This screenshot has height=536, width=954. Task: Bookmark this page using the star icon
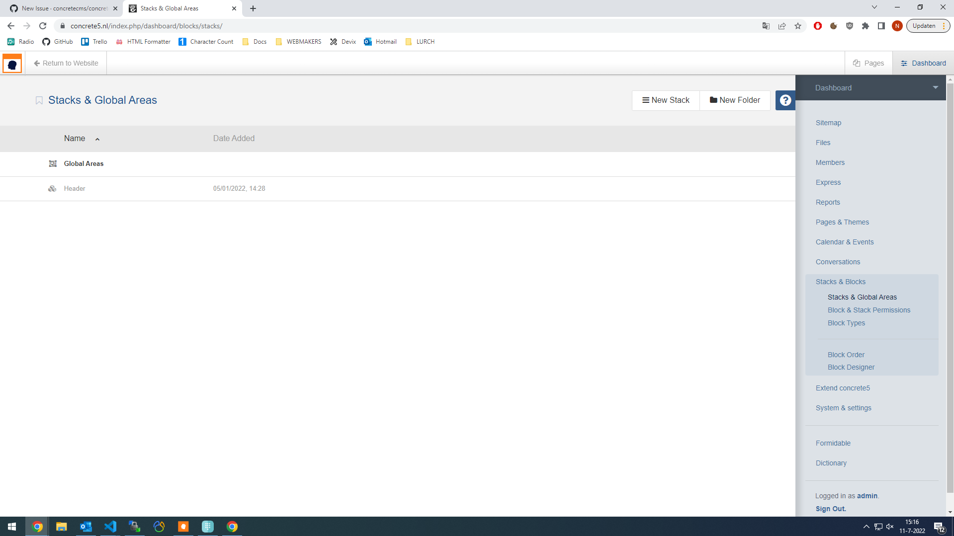[798, 26]
